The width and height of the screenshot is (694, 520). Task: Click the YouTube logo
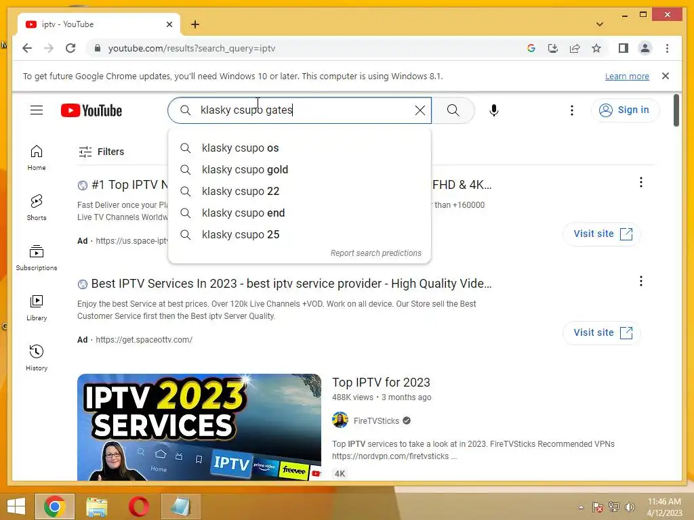[x=91, y=110]
